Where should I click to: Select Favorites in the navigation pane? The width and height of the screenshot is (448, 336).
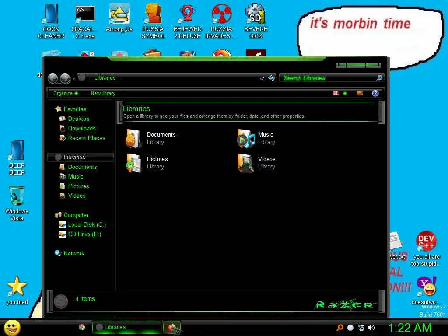tap(70, 109)
